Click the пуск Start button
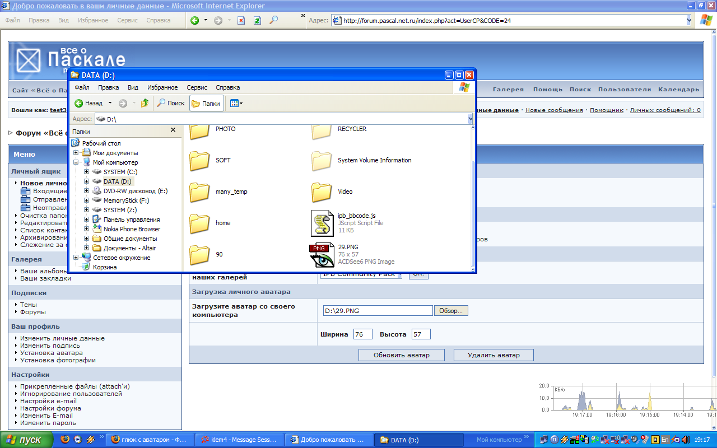717x448 pixels. coord(26,440)
